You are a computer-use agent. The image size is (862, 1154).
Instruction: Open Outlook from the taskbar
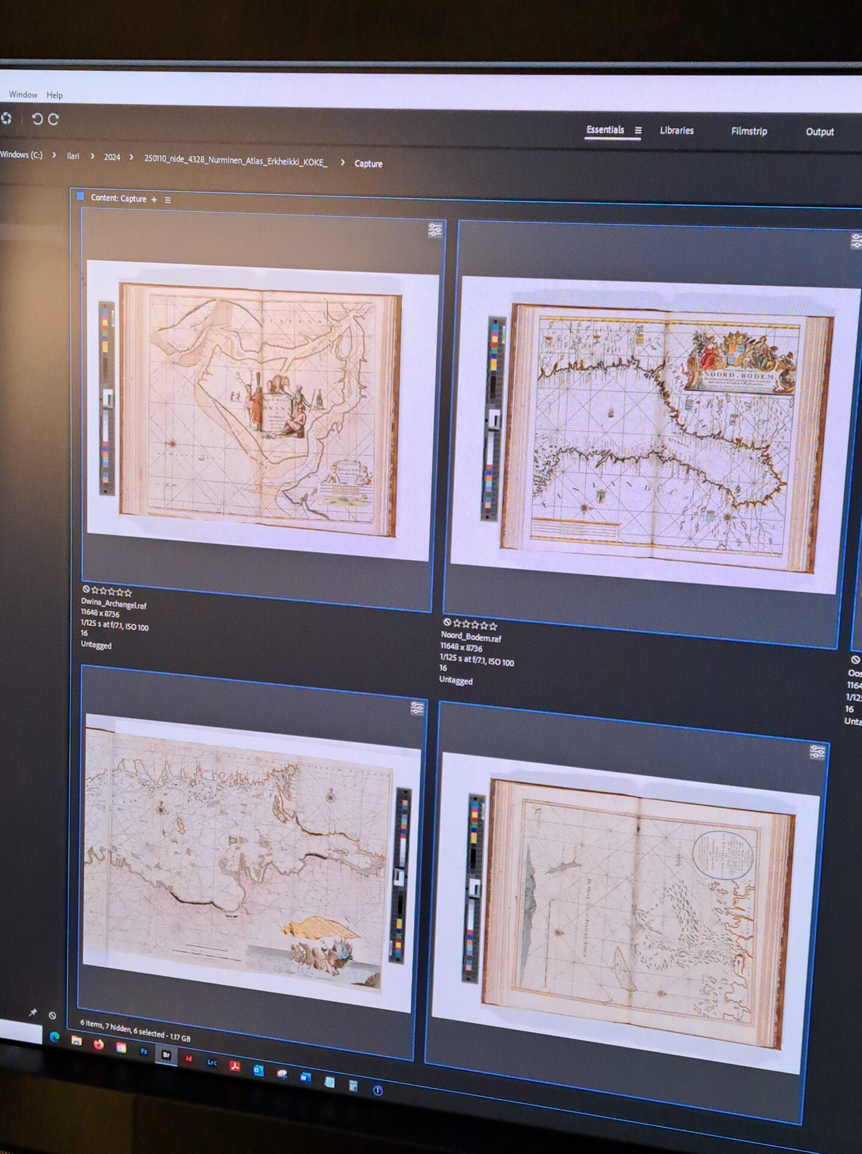[258, 1070]
